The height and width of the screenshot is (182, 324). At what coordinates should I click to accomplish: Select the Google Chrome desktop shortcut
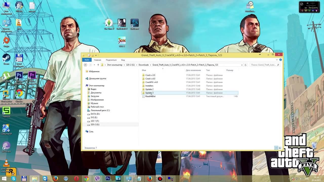pyautogui.click(x=19, y=96)
